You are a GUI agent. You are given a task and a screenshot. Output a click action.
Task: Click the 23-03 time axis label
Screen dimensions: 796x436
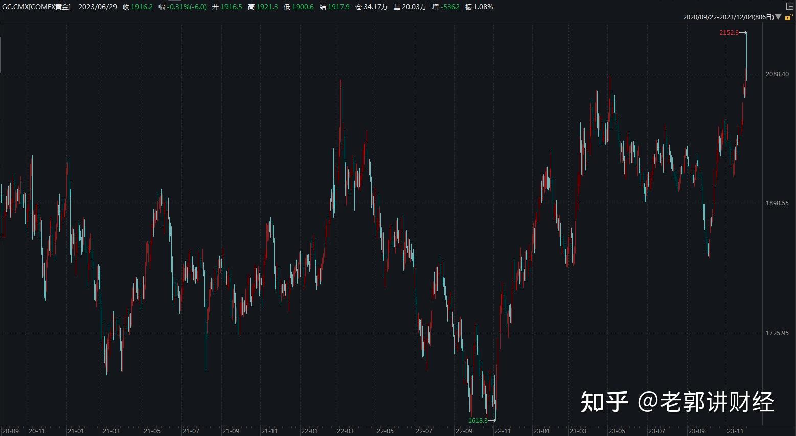tap(578, 431)
